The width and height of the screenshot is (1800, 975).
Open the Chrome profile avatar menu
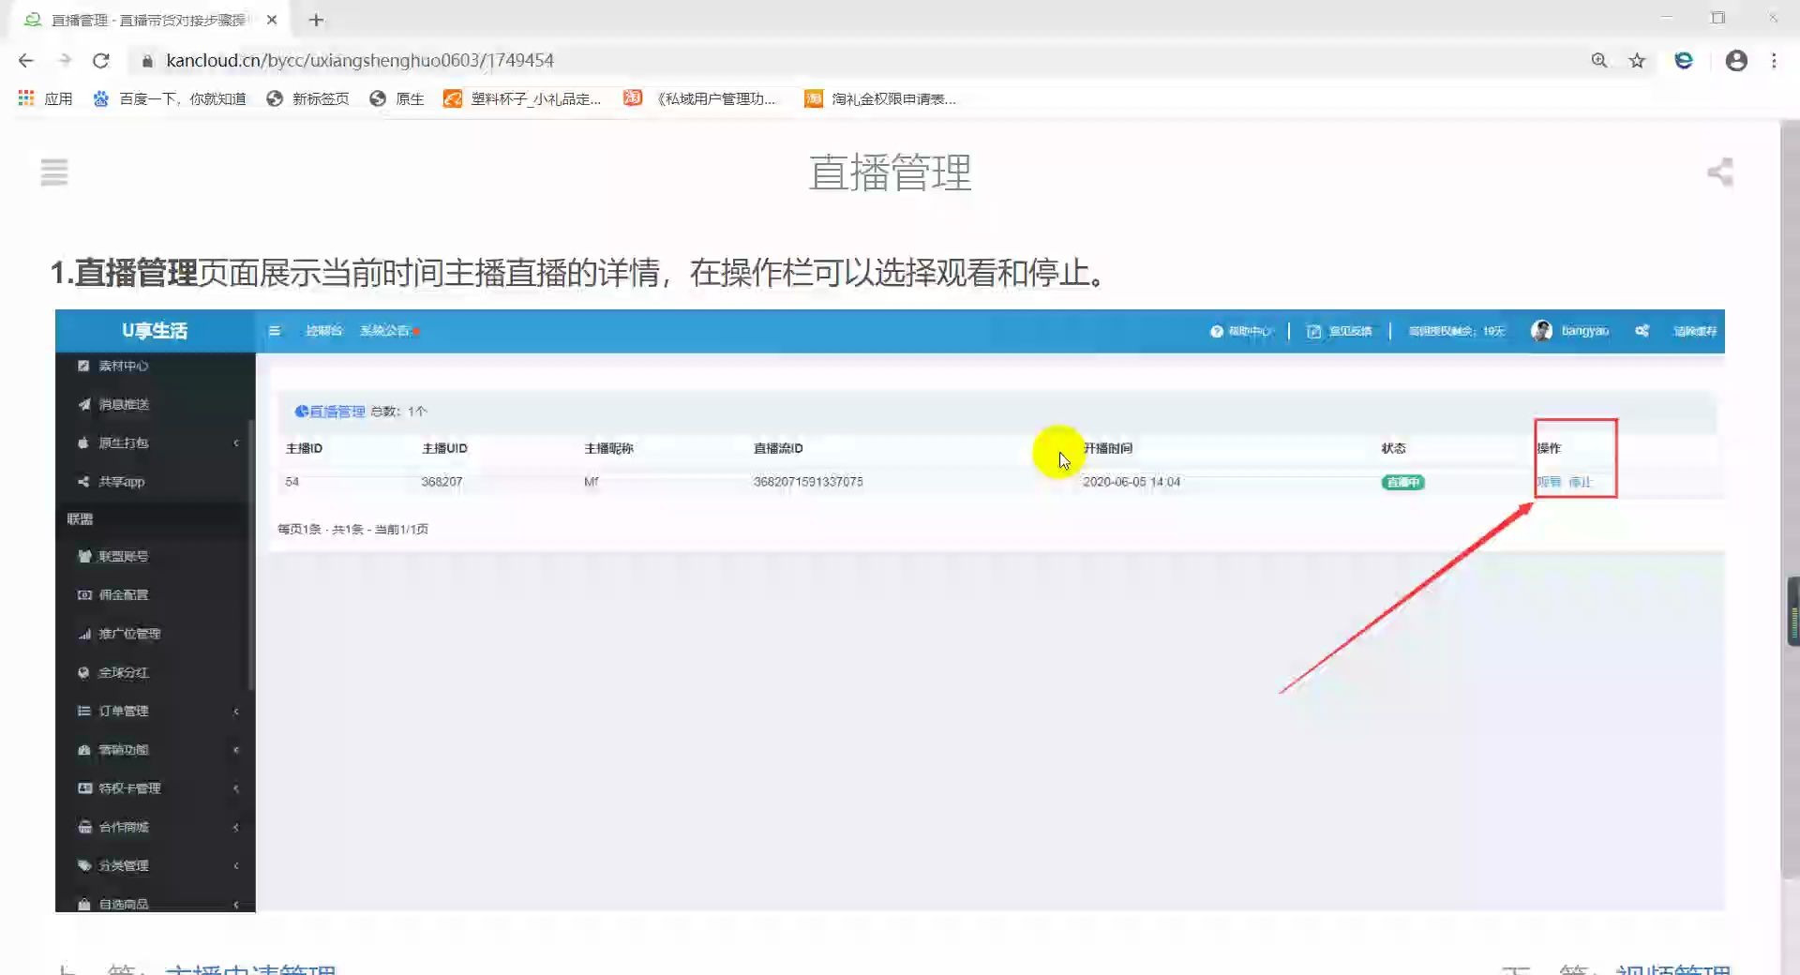[x=1736, y=60]
